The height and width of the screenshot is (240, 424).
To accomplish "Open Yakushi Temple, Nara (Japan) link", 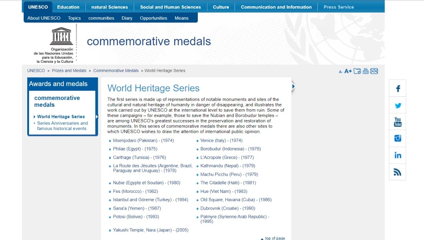I will pyautogui.click(x=151, y=230).
